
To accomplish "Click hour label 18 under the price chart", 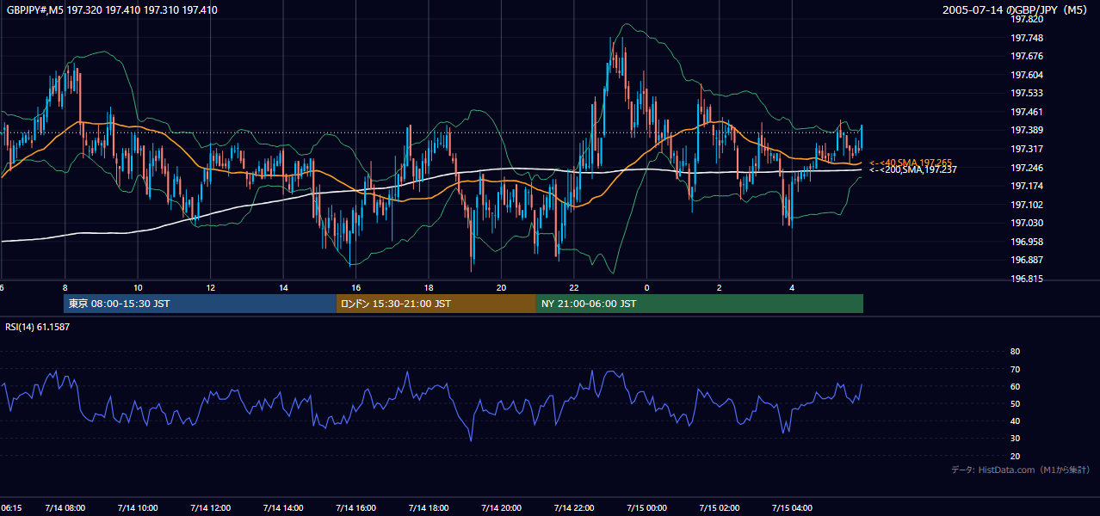I will (429, 287).
